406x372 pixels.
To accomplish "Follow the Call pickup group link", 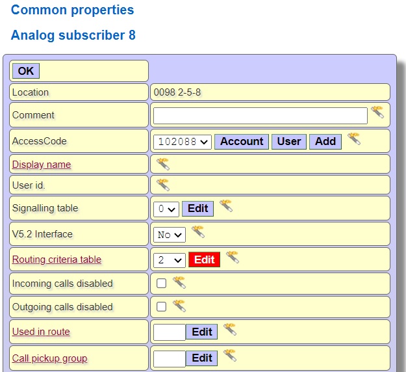I will point(49,358).
